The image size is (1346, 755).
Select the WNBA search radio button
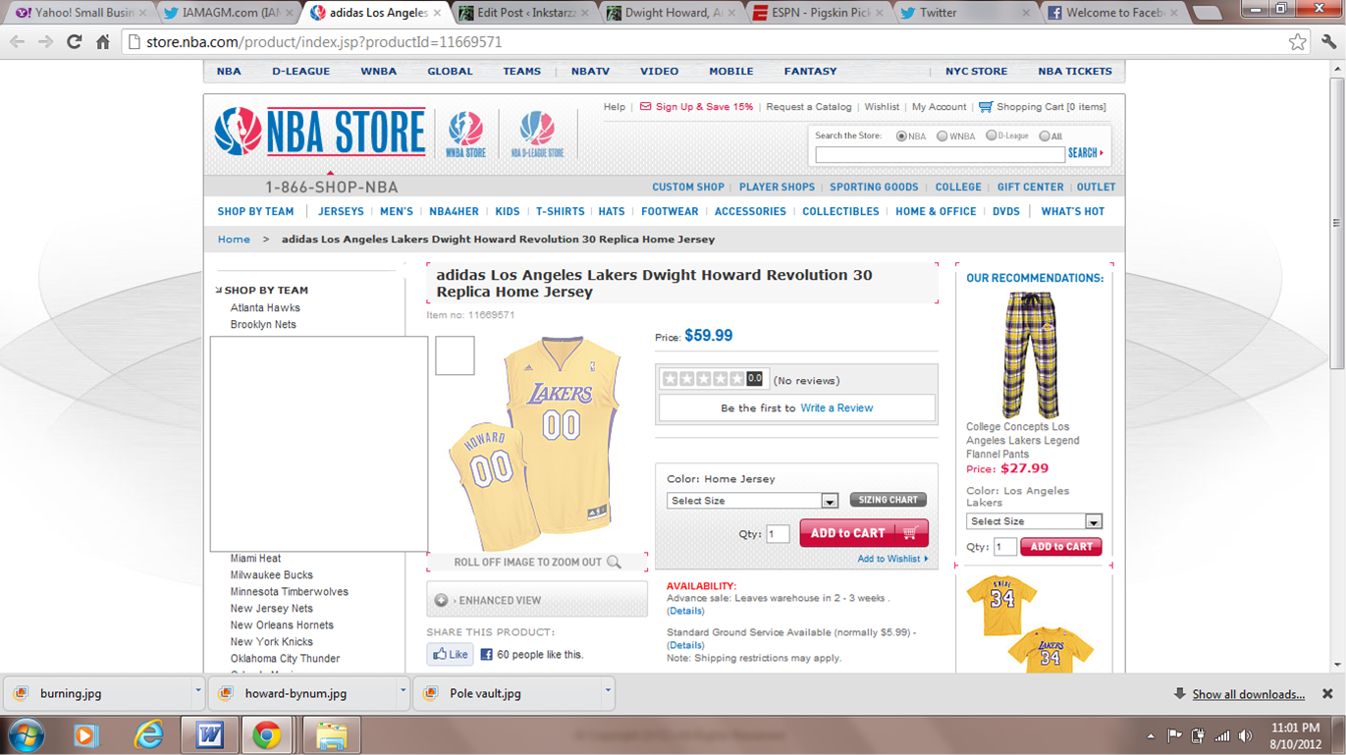point(942,136)
